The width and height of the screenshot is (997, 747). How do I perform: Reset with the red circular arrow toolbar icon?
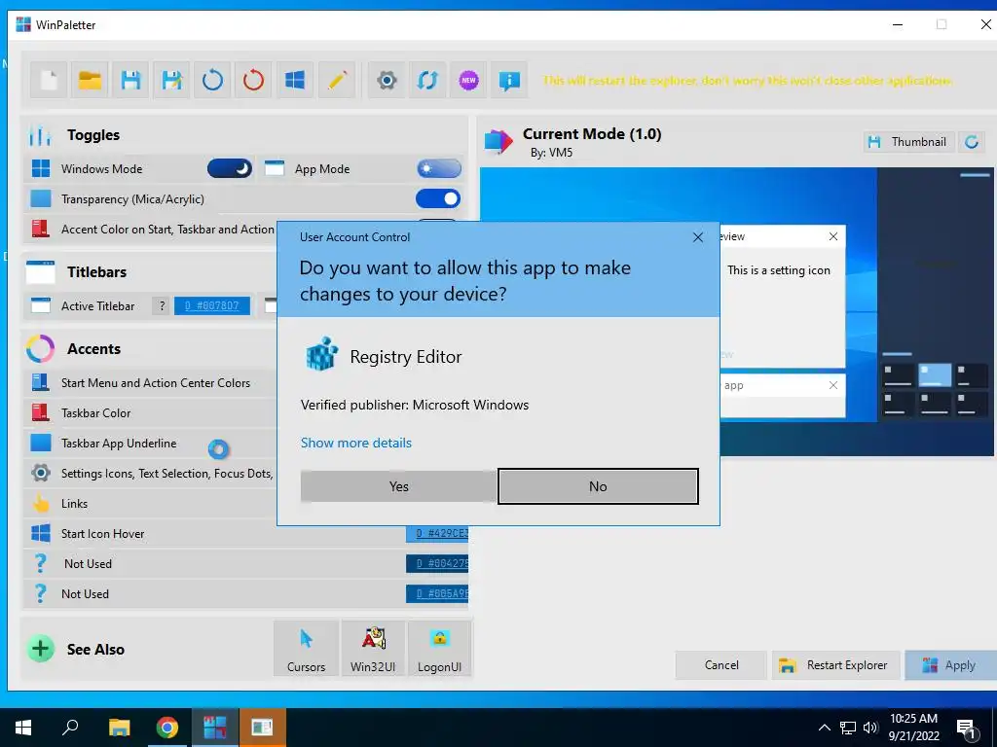point(253,81)
